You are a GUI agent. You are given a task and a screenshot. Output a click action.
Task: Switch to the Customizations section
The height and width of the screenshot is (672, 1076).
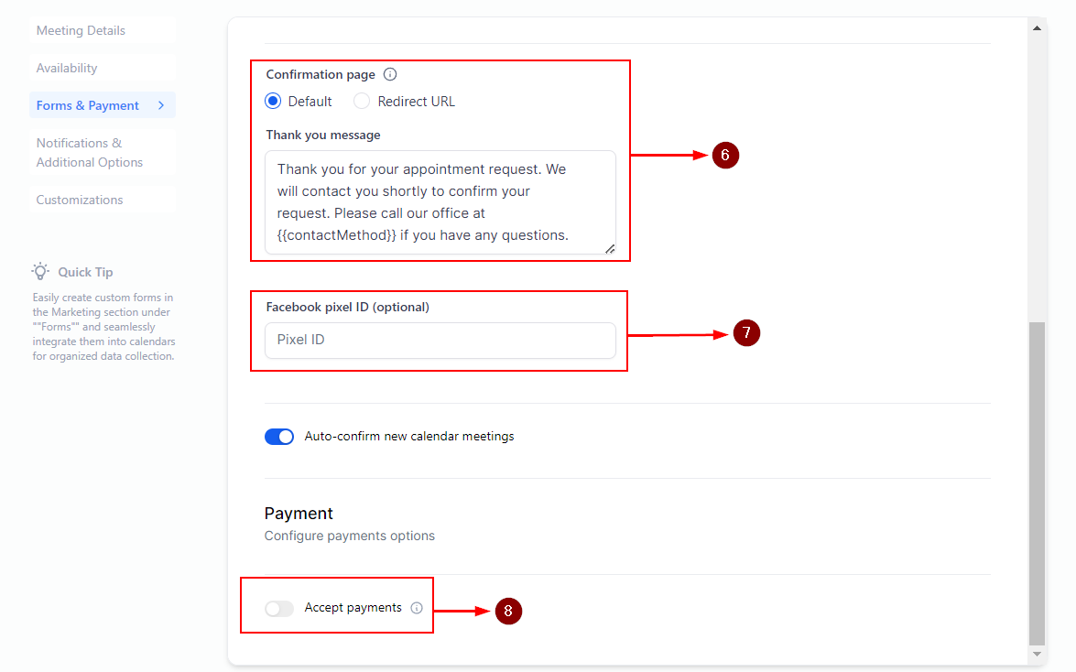[80, 200]
